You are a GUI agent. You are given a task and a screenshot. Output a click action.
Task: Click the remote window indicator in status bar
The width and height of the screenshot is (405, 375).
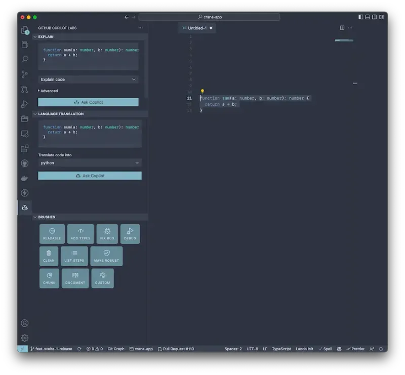tap(22, 349)
